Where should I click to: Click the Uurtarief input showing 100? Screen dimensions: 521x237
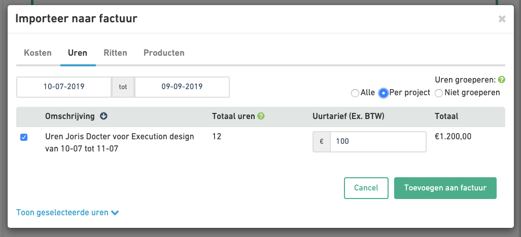click(x=377, y=142)
